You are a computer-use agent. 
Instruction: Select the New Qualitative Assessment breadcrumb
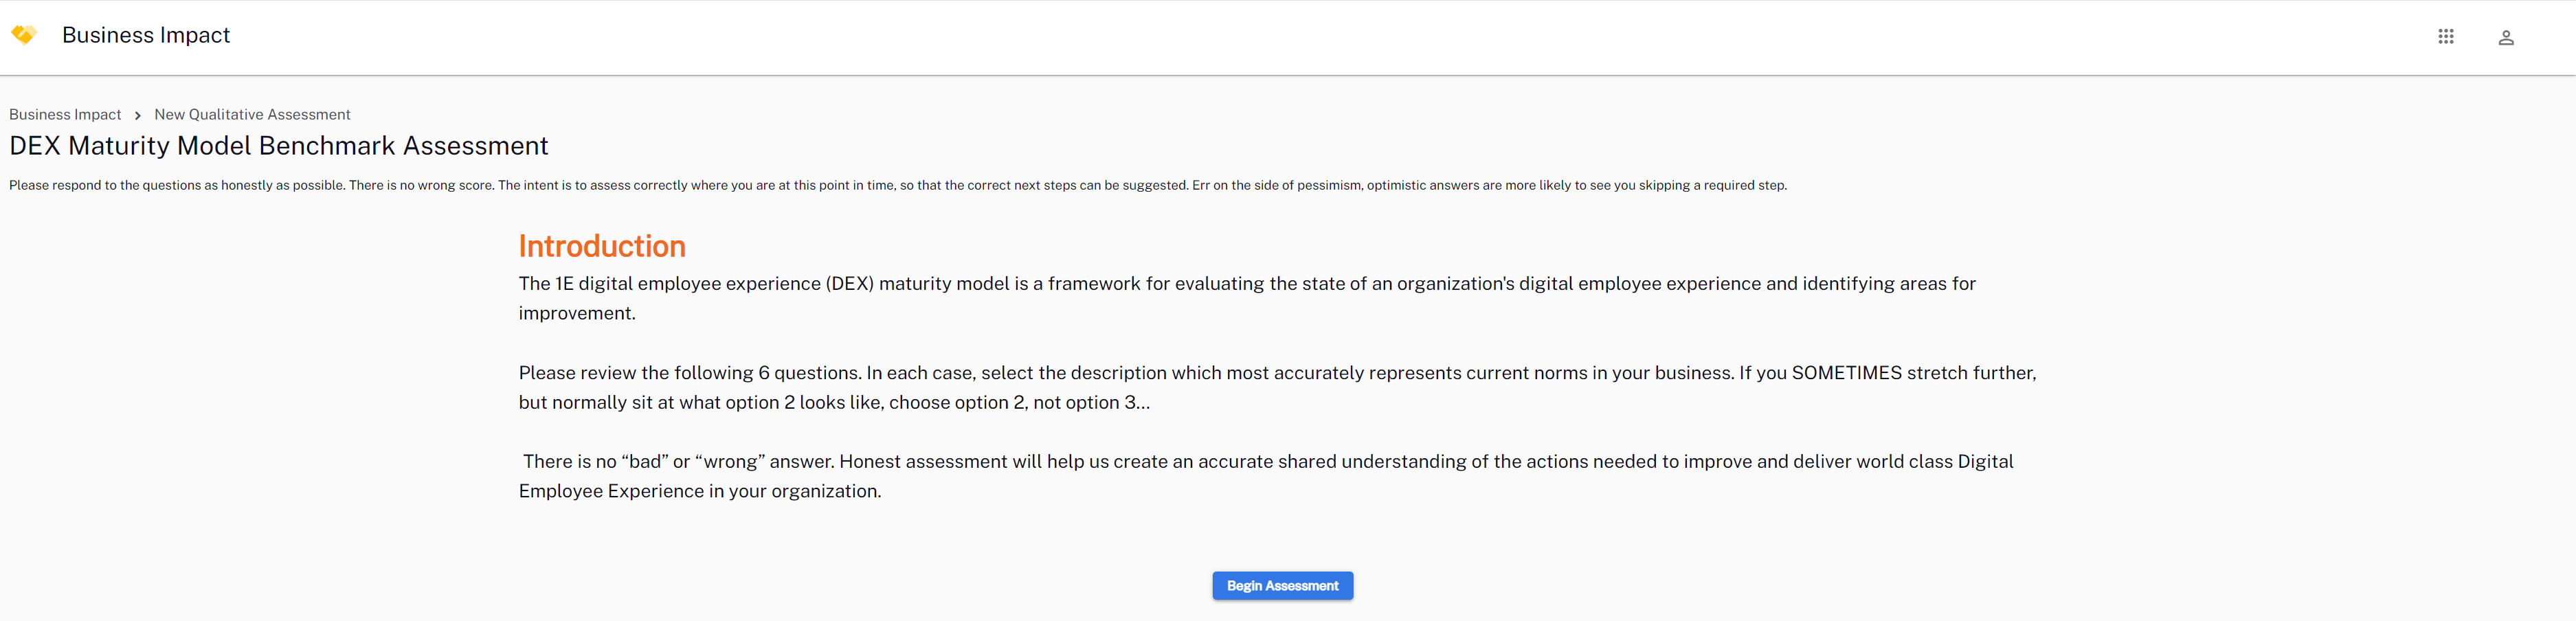252,115
